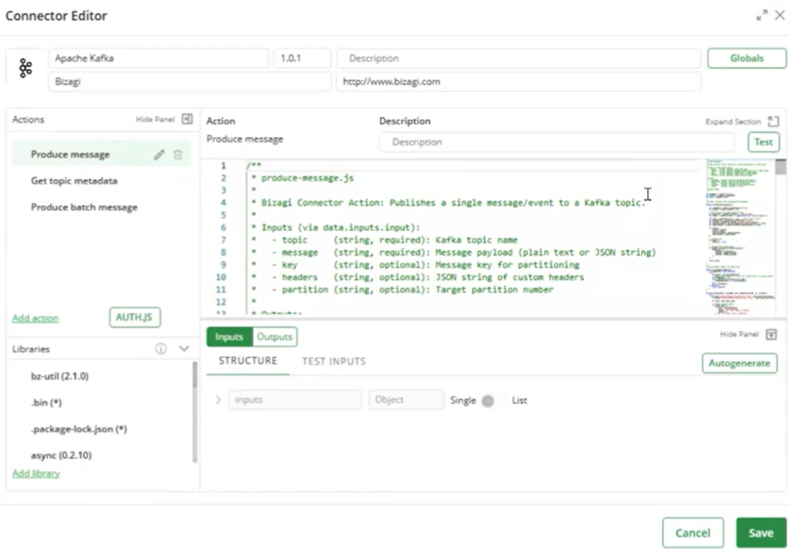Open the Object type combo box

pyautogui.click(x=406, y=400)
